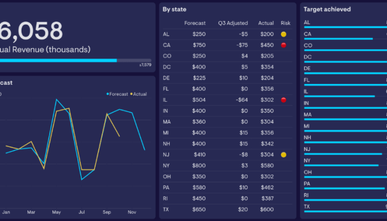Click the yellow risk indicator for AL
The image size is (387, 221).
click(284, 34)
